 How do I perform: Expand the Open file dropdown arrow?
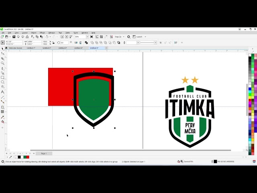10,37
